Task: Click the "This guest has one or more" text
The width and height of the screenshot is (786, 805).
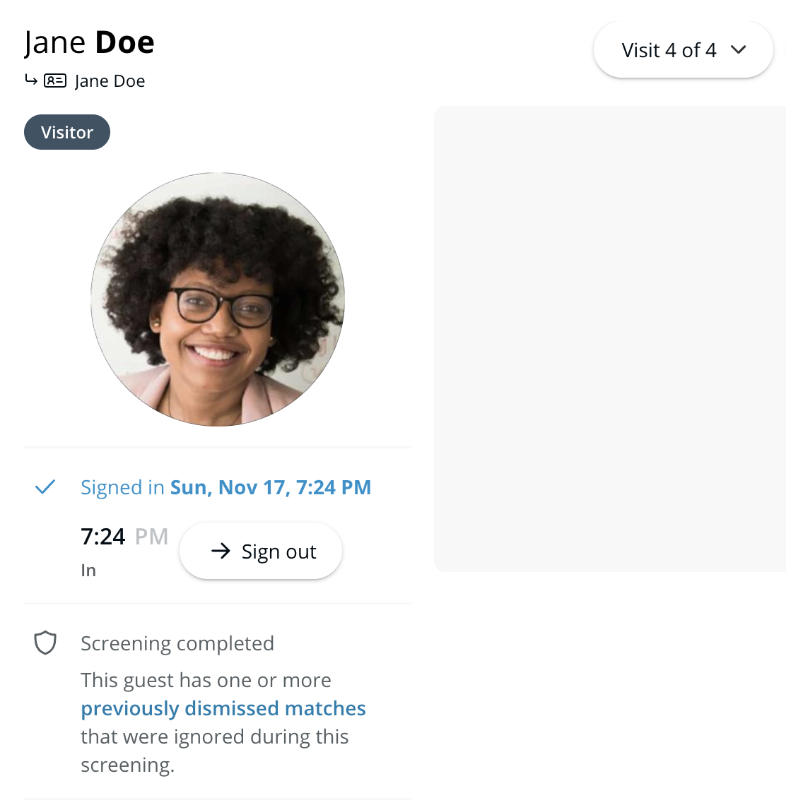Action: (206, 680)
